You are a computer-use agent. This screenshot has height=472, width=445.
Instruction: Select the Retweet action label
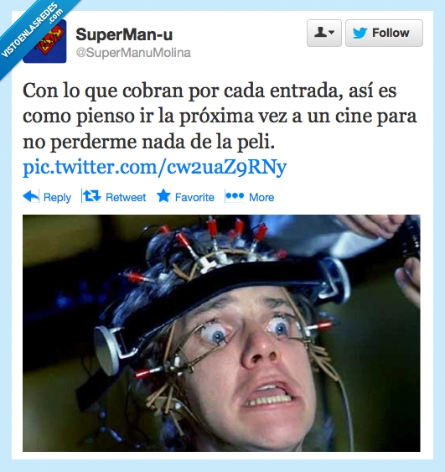126,197
